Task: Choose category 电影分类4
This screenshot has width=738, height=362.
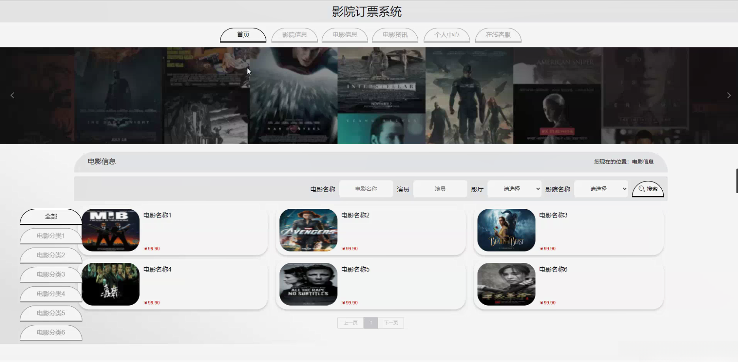Action: pos(51,294)
